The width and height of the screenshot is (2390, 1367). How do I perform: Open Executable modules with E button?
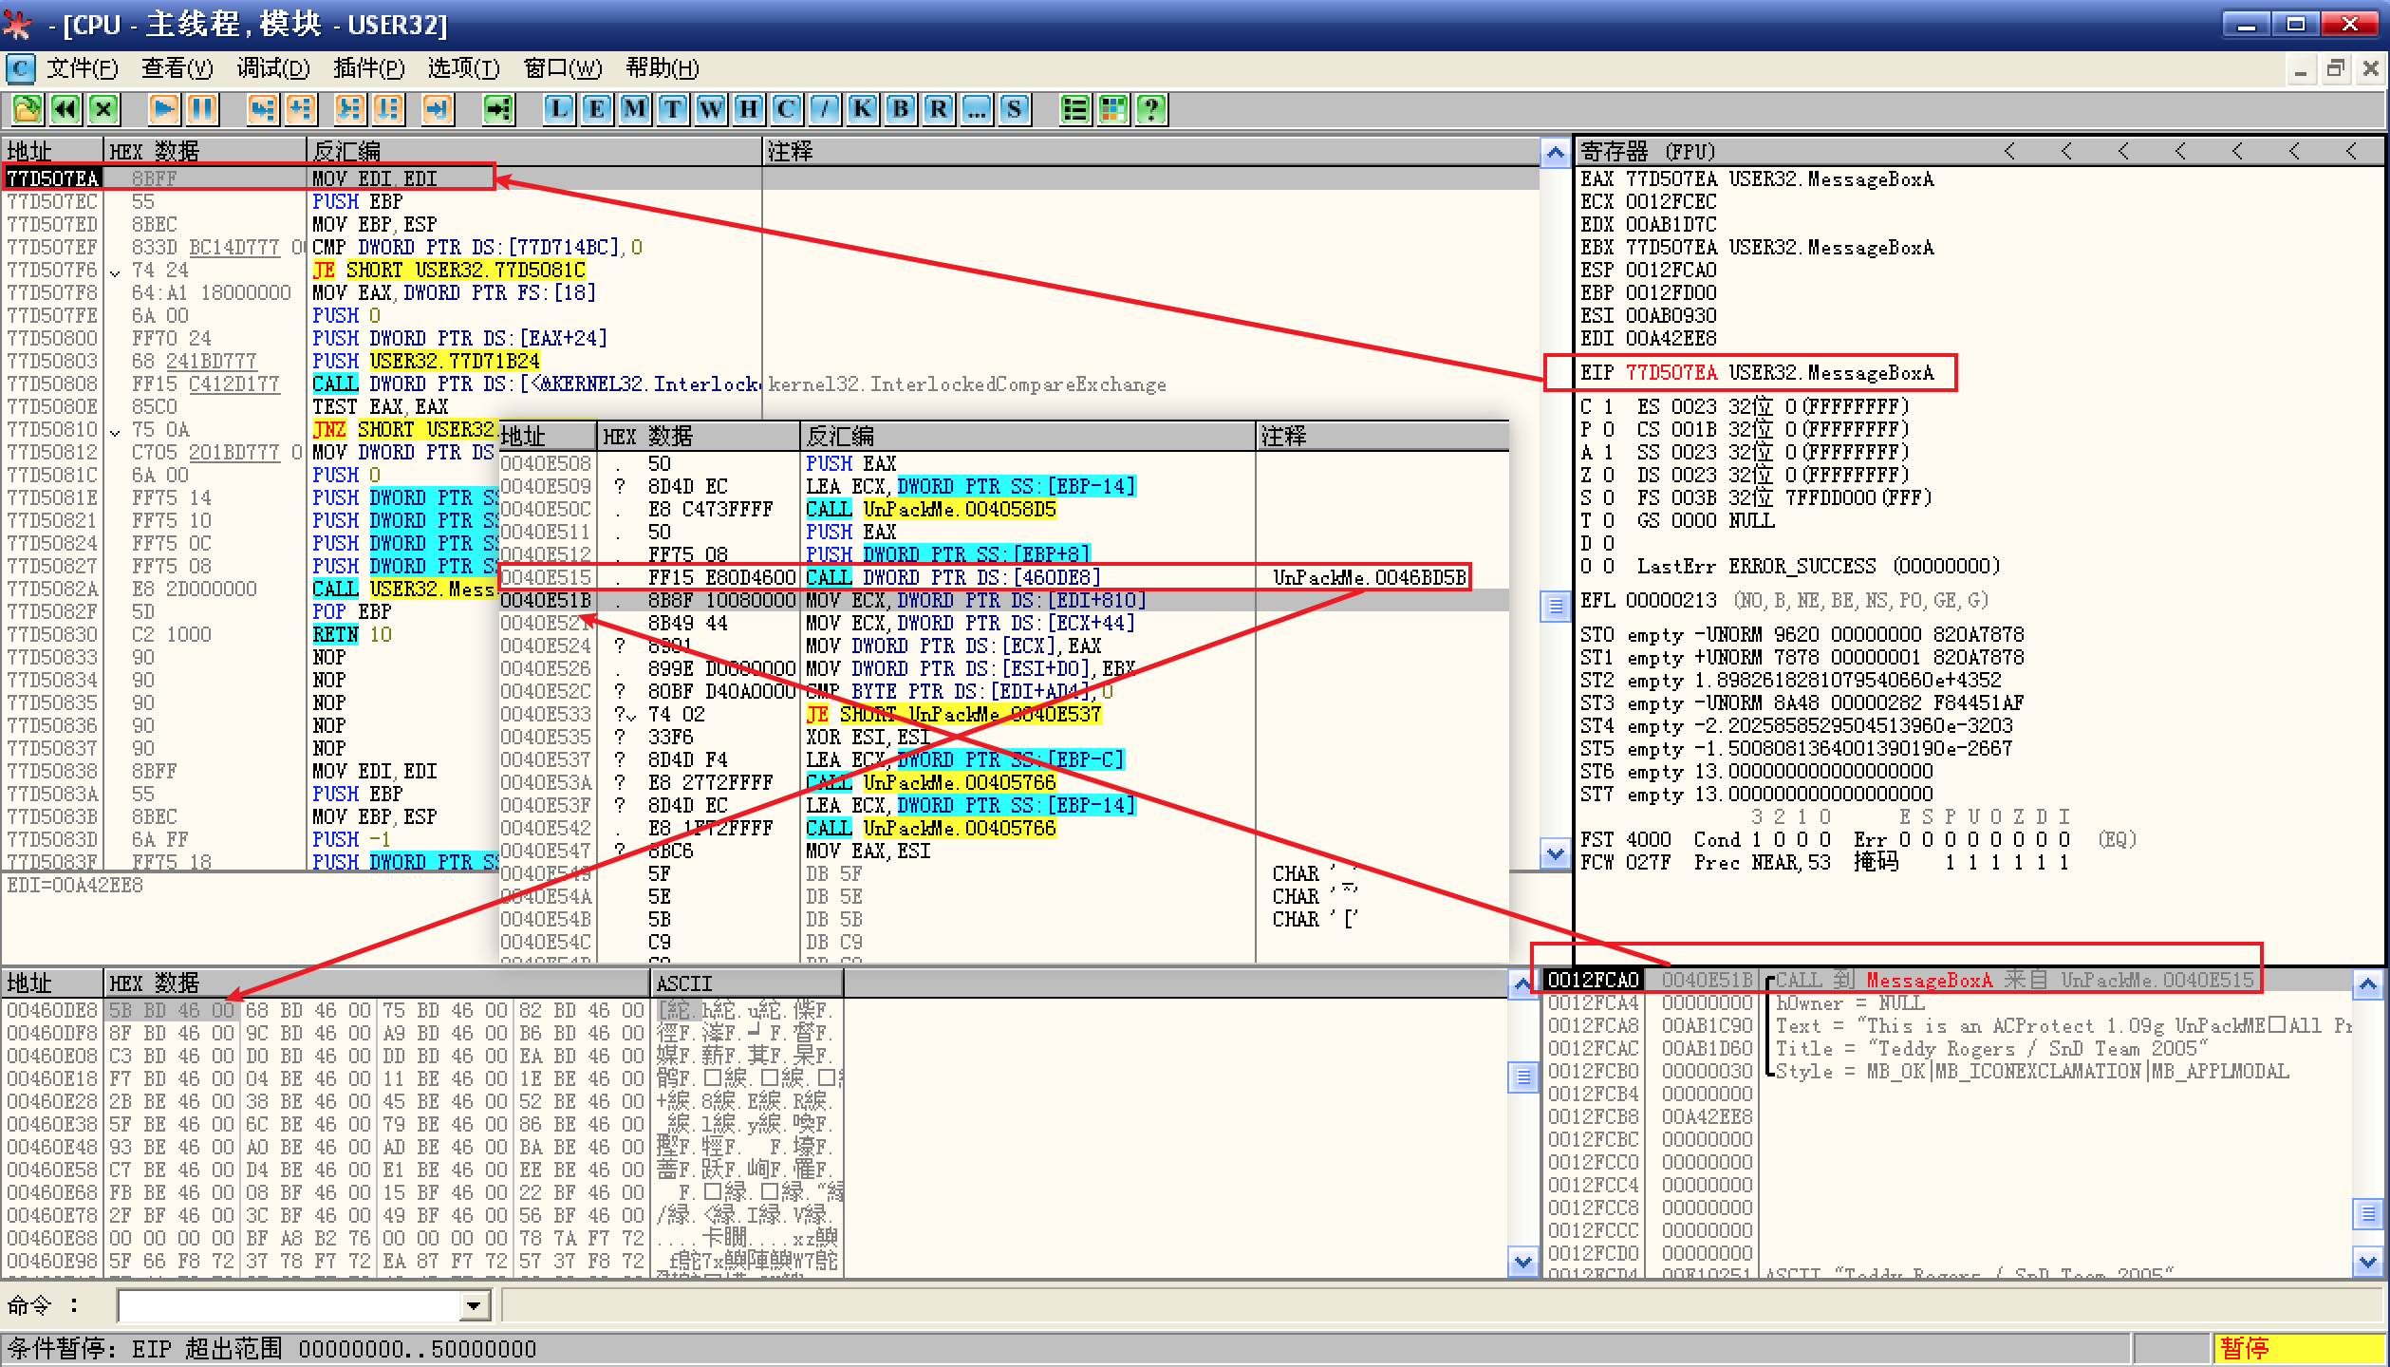[x=597, y=109]
